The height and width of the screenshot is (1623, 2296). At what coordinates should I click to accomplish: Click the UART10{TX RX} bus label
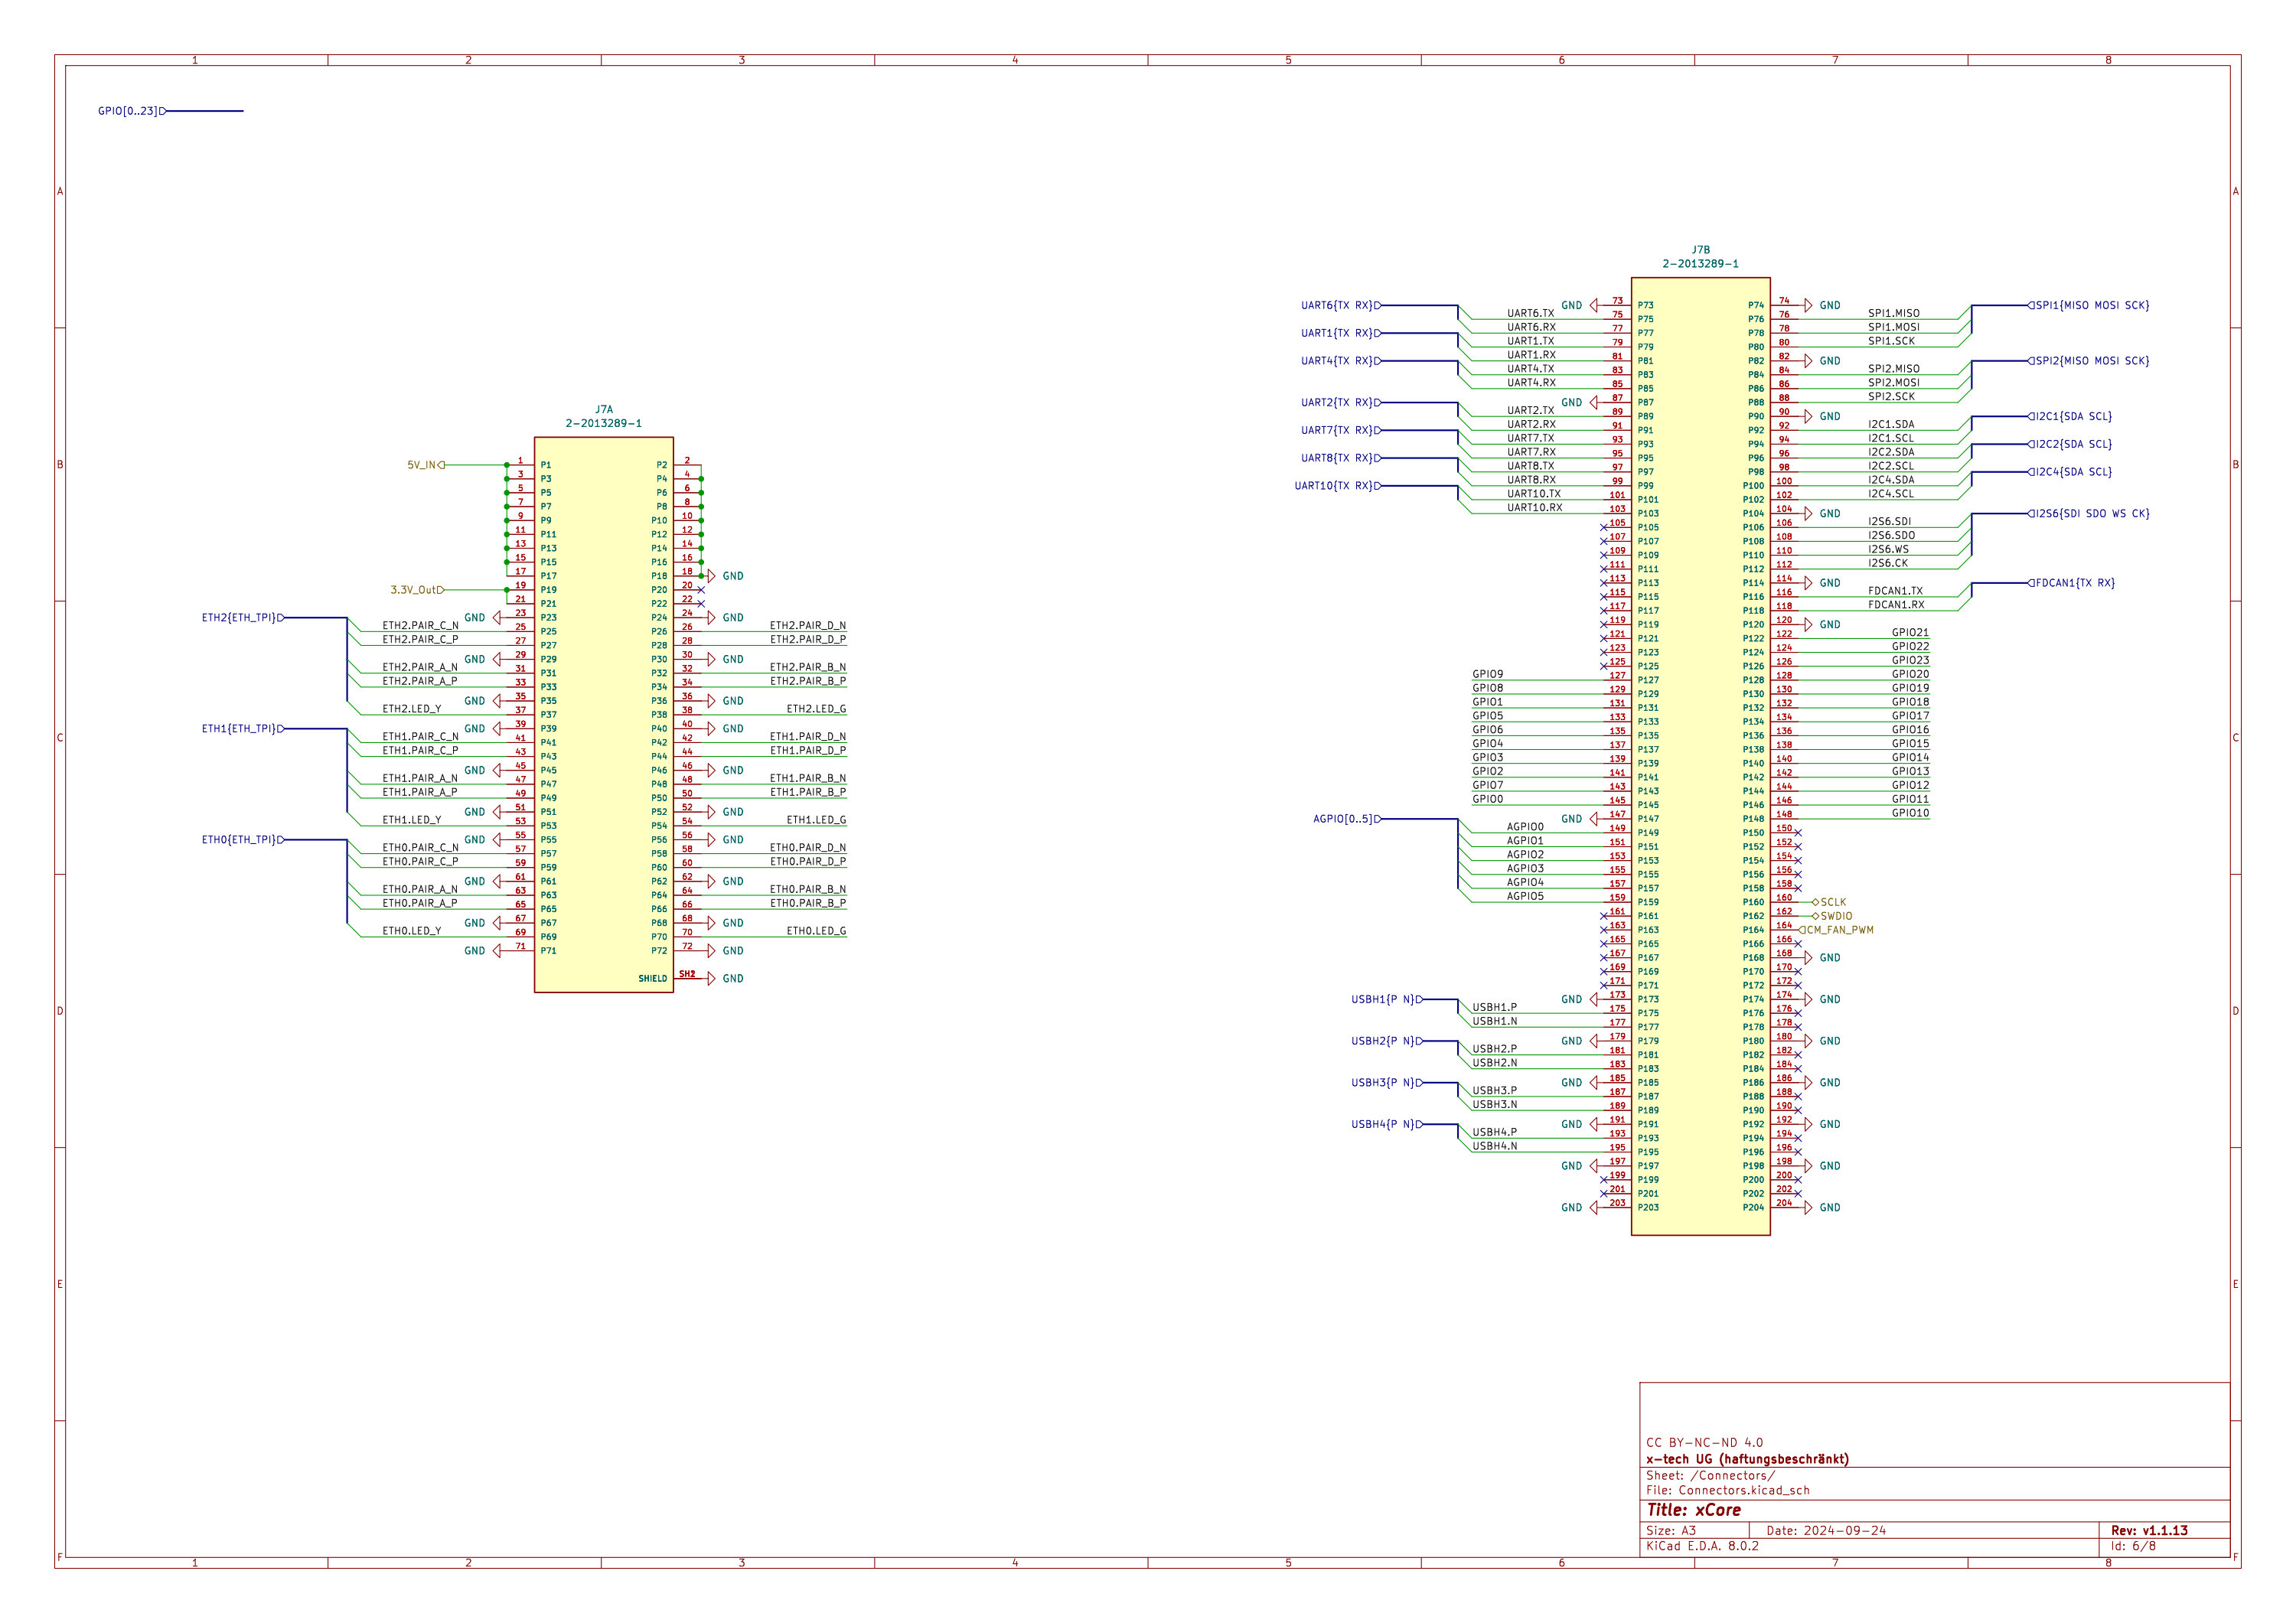1338,486
